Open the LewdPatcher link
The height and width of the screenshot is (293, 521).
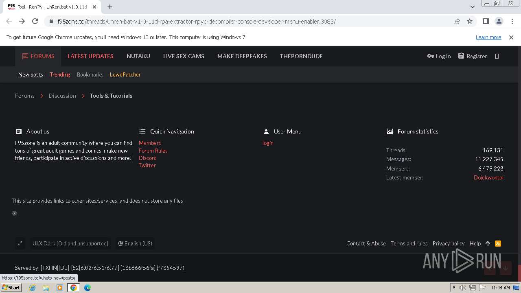[x=125, y=74]
